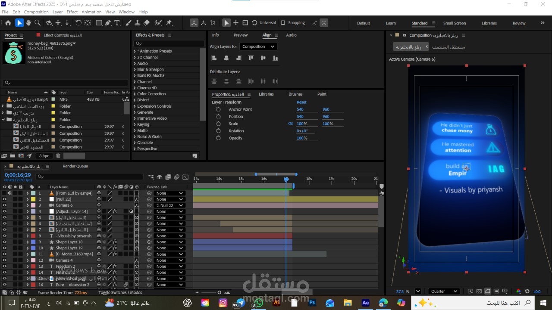The height and width of the screenshot is (310, 552).
Task: Click the timeline current time 0;00;16;29
Action: click(x=18, y=175)
